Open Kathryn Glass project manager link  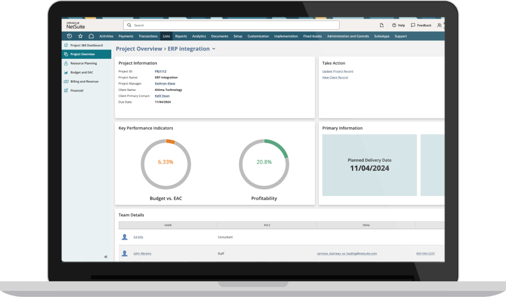[x=165, y=84]
